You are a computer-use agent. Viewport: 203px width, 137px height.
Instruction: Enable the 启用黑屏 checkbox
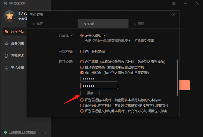pos(82,62)
